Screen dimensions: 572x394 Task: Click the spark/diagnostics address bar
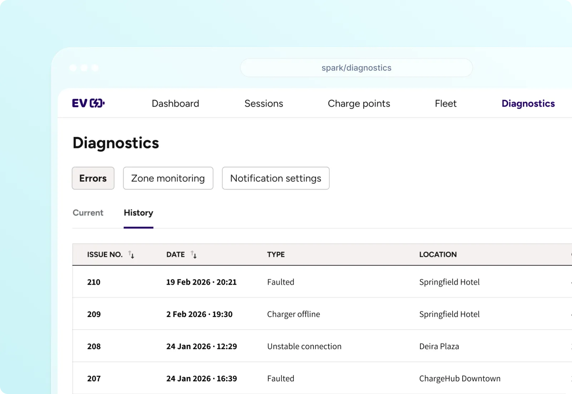point(356,68)
